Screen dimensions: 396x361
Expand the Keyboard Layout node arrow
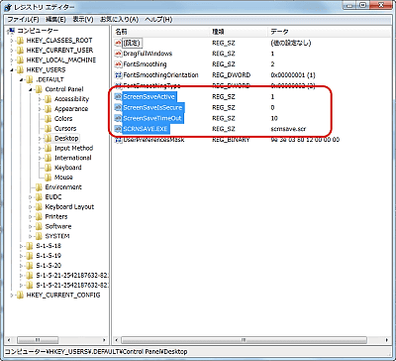click(31, 207)
